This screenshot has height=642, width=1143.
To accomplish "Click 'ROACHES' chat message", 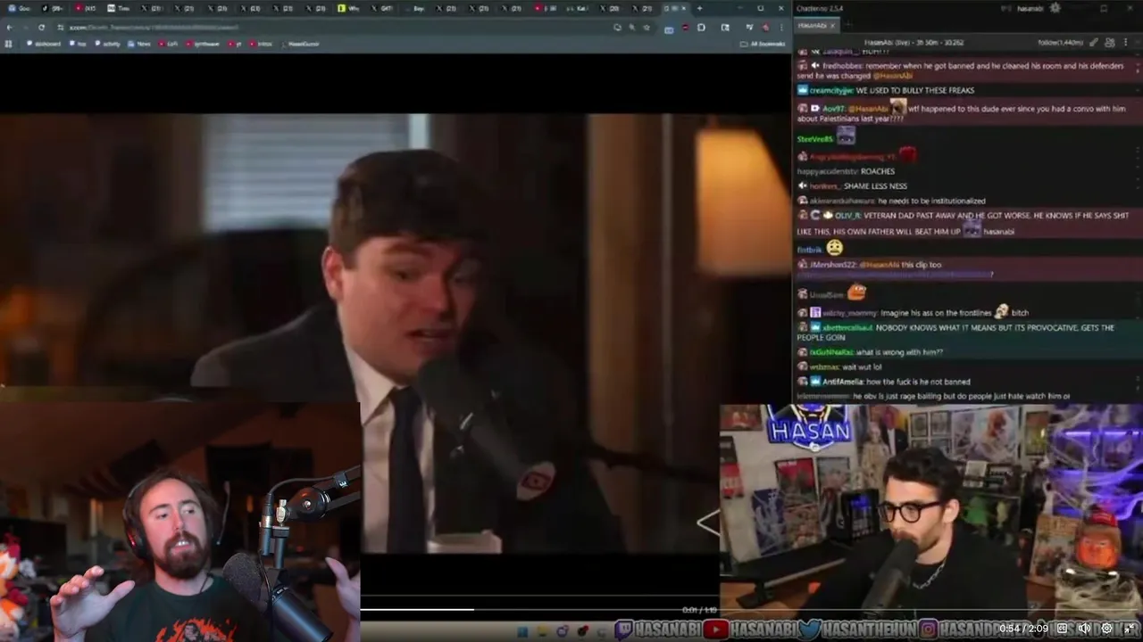I will 877,171.
